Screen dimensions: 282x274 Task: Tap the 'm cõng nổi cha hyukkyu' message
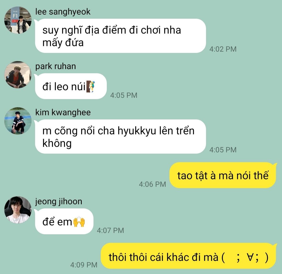click(x=120, y=136)
